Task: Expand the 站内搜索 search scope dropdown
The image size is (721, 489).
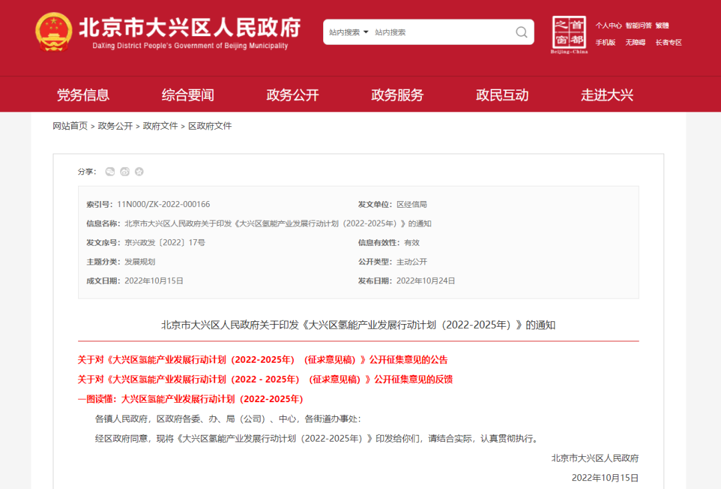Action: click(x=348, y=32)
